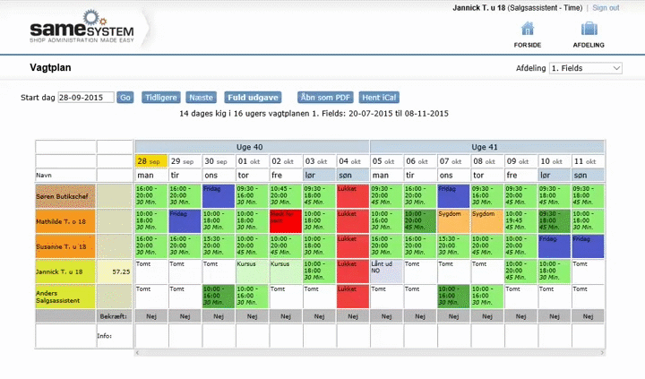
Task: Click the Lånt ud NO shift cell
Action: [x=386, y=271]
